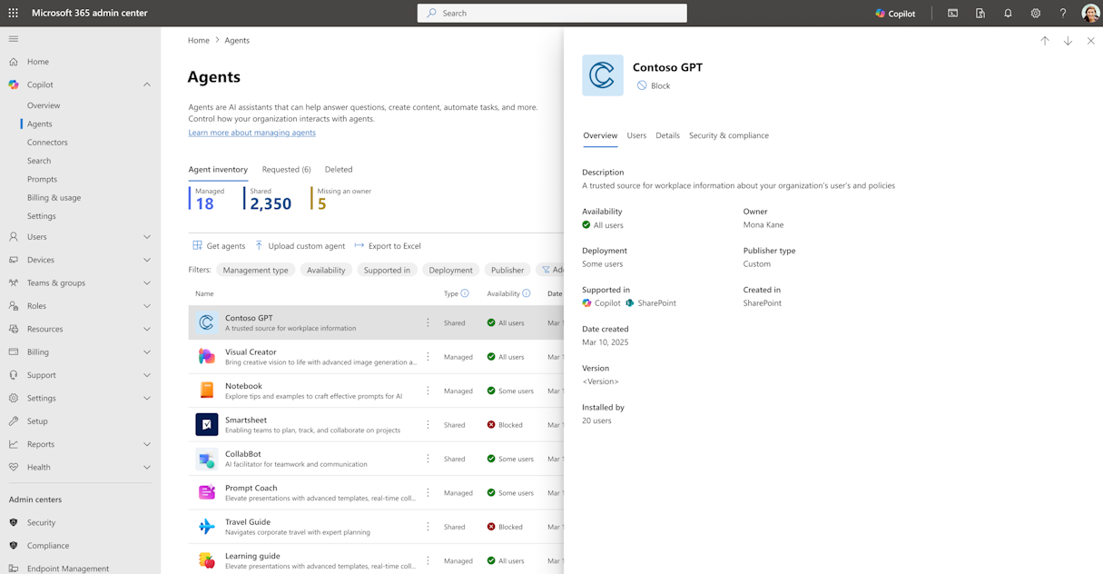Screen dimensions: 1103x574
Task: Open Security & compliance tab
Action: (729, 135)
